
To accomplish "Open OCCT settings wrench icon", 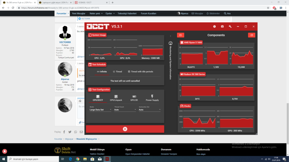I will tap(230, 27).
